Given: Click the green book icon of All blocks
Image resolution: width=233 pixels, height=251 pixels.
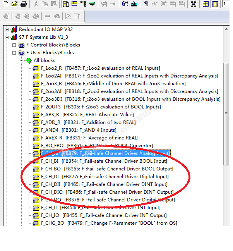Looking at the screenshot, I should tap(29, 60).
